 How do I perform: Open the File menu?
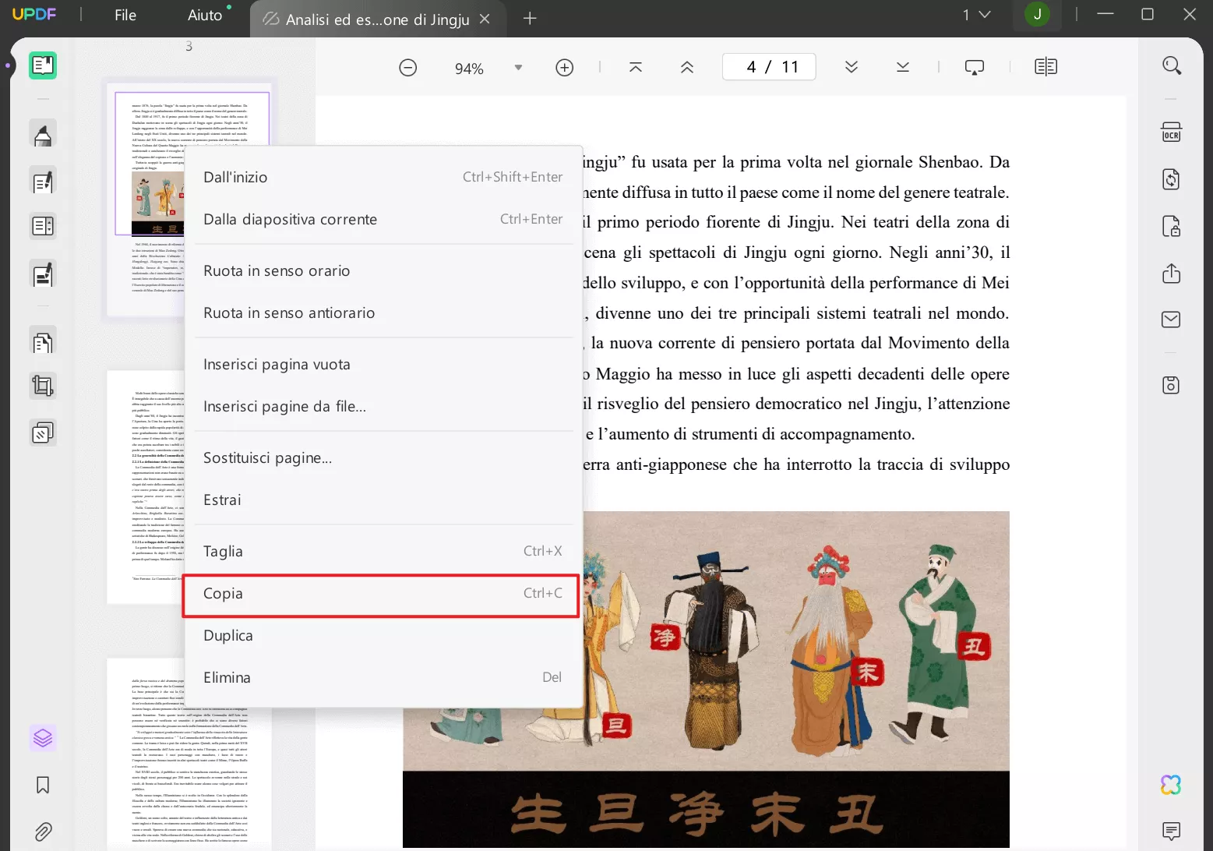click(125, 15)
